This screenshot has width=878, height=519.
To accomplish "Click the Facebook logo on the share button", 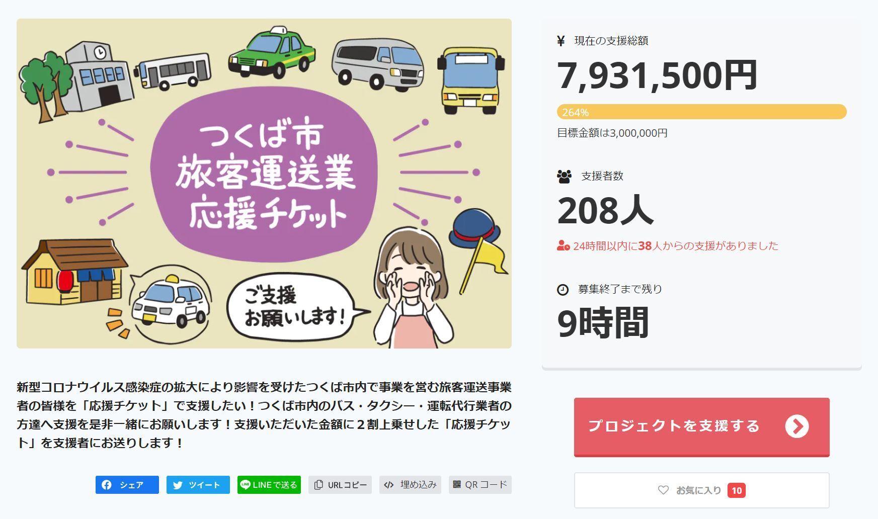I will pyautogui.click(x=107, y=485).
